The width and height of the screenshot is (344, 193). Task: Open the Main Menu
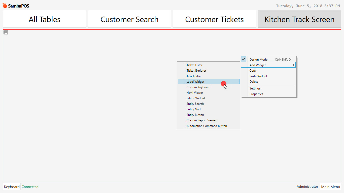pyautogui.click(x=331, y=187)
